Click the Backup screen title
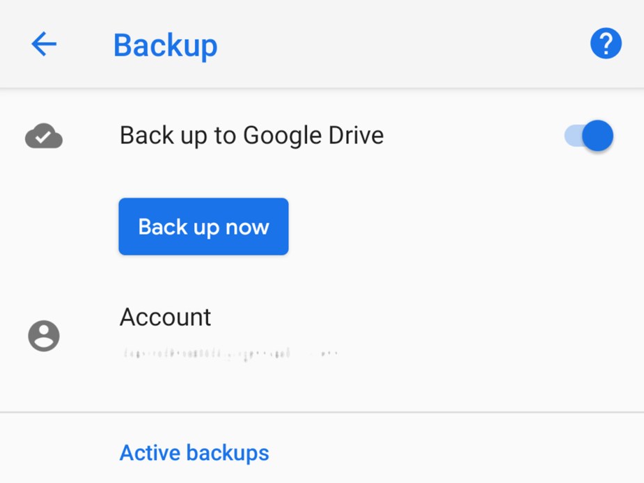This screenshot has width=644, height=483. (x=165, y=45)
